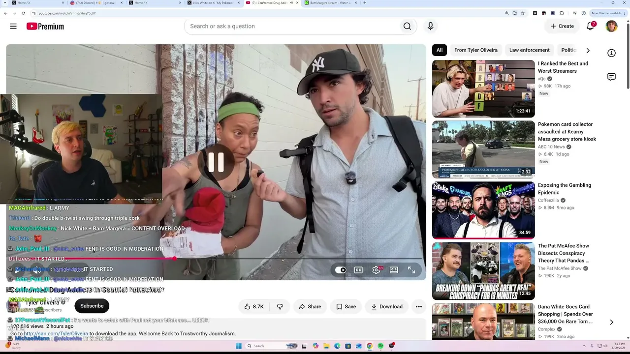This screenshot has width=630, height=354.
Task: Zoom icon in the address bar
Action: click(x=507, y=13)
